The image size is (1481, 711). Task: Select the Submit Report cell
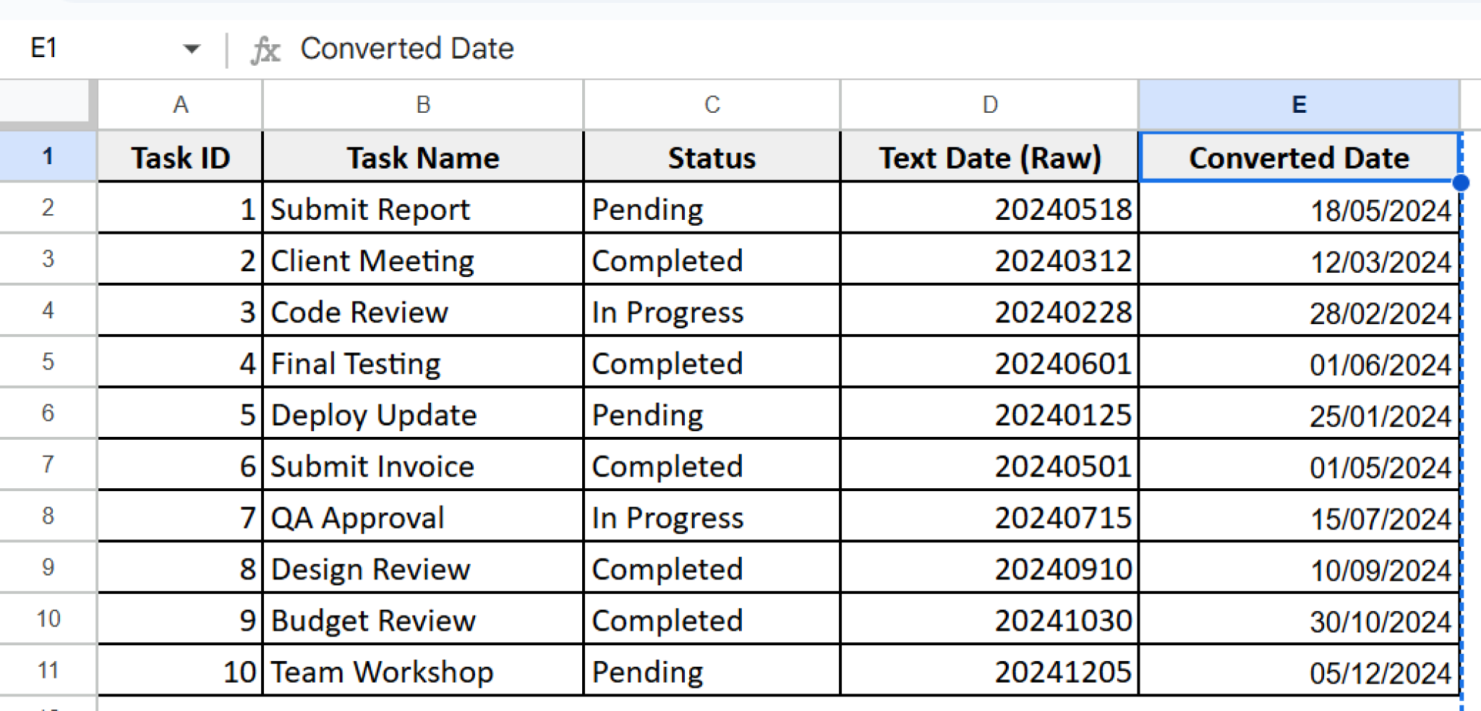point(422,209)
